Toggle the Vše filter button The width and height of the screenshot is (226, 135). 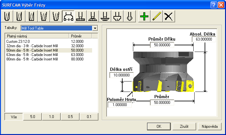(14, 117)
